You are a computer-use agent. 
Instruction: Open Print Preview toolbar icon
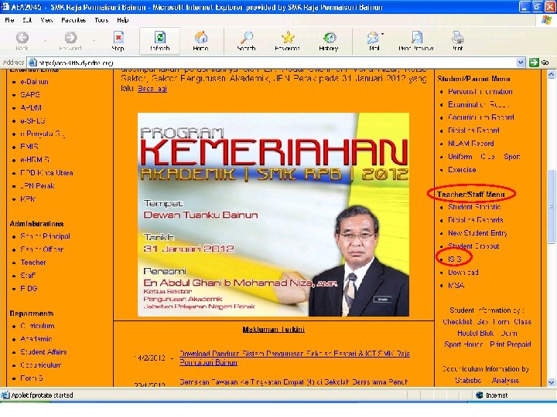pos(416,37)
